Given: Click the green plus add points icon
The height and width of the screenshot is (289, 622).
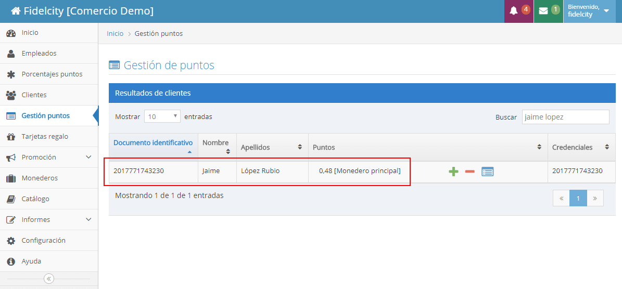Looking at the screenshot, I should tap(453, 172).
